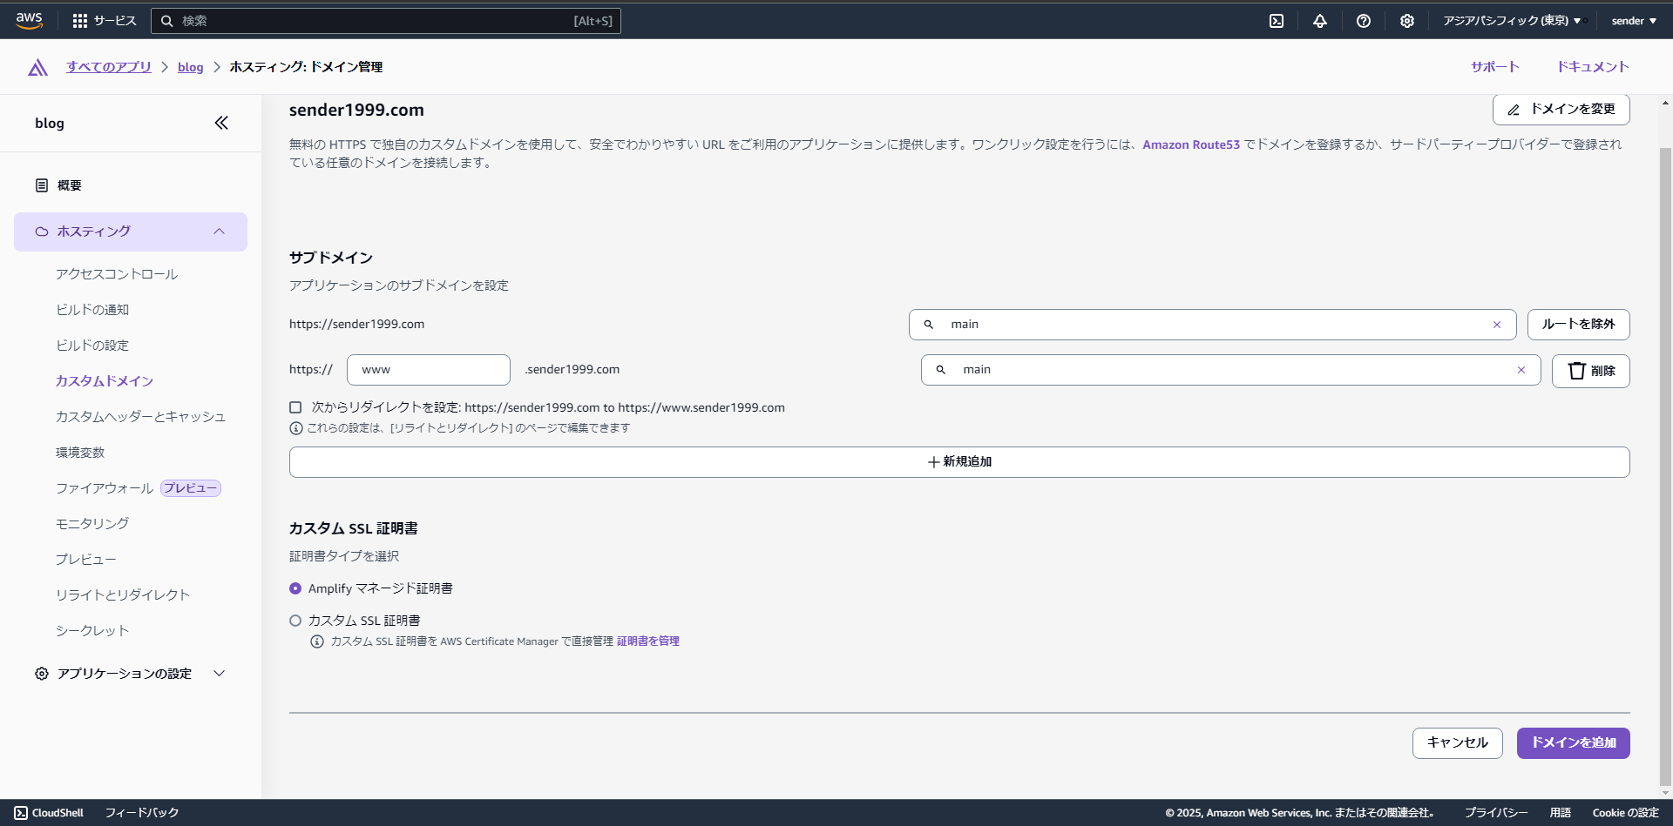Click キャンセル button
Screen dimensions: 1673x826
(x=1458, y=743)
